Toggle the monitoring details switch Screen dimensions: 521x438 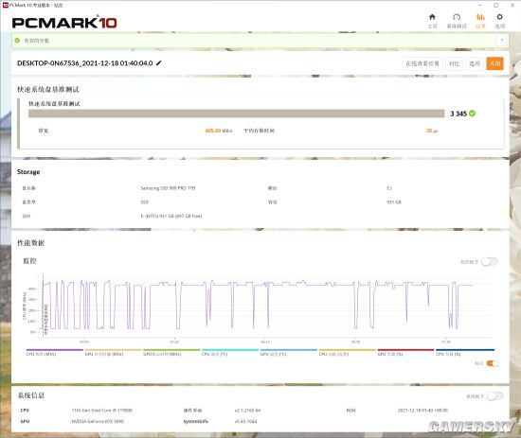coord(490,261)
